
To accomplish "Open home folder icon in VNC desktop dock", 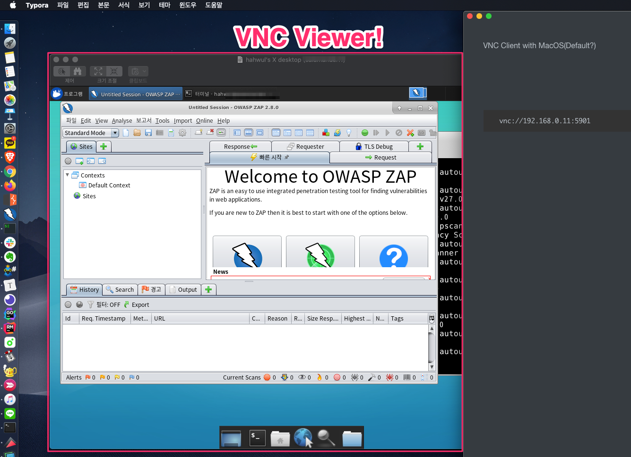I will click(280, 438).
